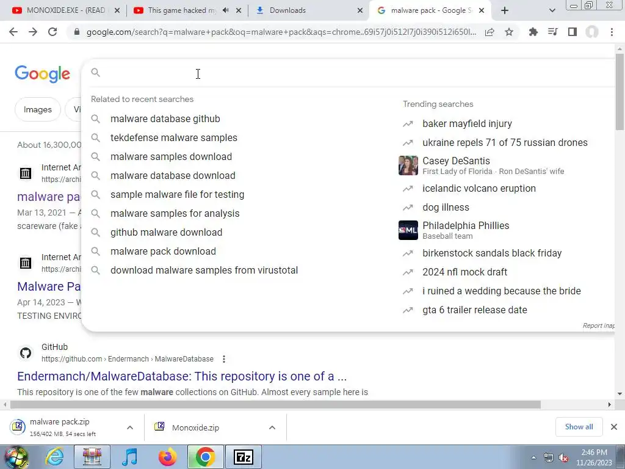Select trending 'ukraine repels 71 of 75 russian drones'
Image resolution: width=625 pixels, height=469 pixels.
coord(505,142)
